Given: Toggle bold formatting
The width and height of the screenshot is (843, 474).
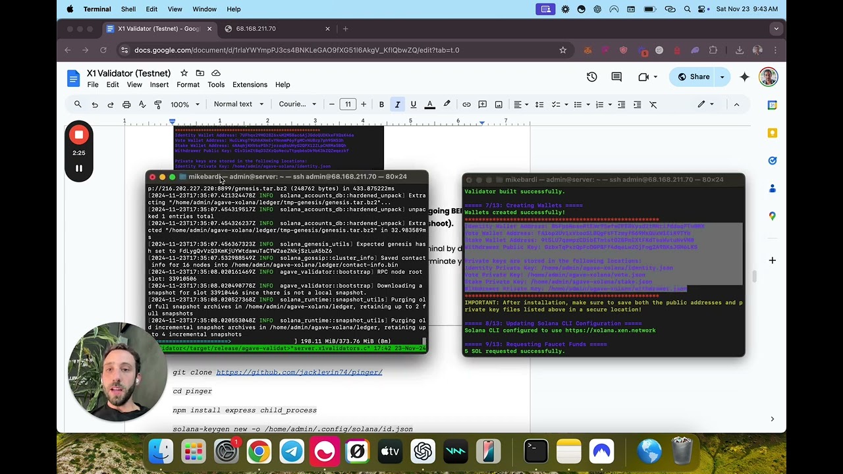Looking at the screenshot, I should click(381, 104).
